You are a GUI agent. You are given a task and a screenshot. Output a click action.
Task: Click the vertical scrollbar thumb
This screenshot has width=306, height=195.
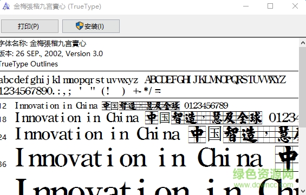tap(303, 87)
